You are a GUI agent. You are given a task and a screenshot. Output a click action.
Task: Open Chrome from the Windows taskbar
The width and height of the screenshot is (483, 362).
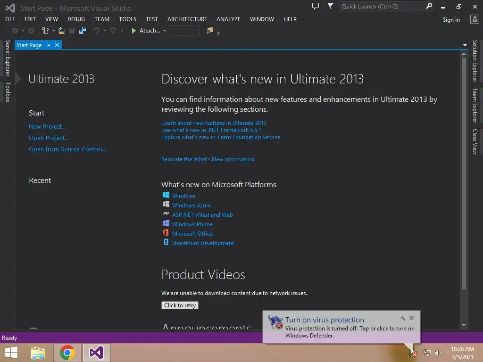pyautogui.click(x=67, y=353)
